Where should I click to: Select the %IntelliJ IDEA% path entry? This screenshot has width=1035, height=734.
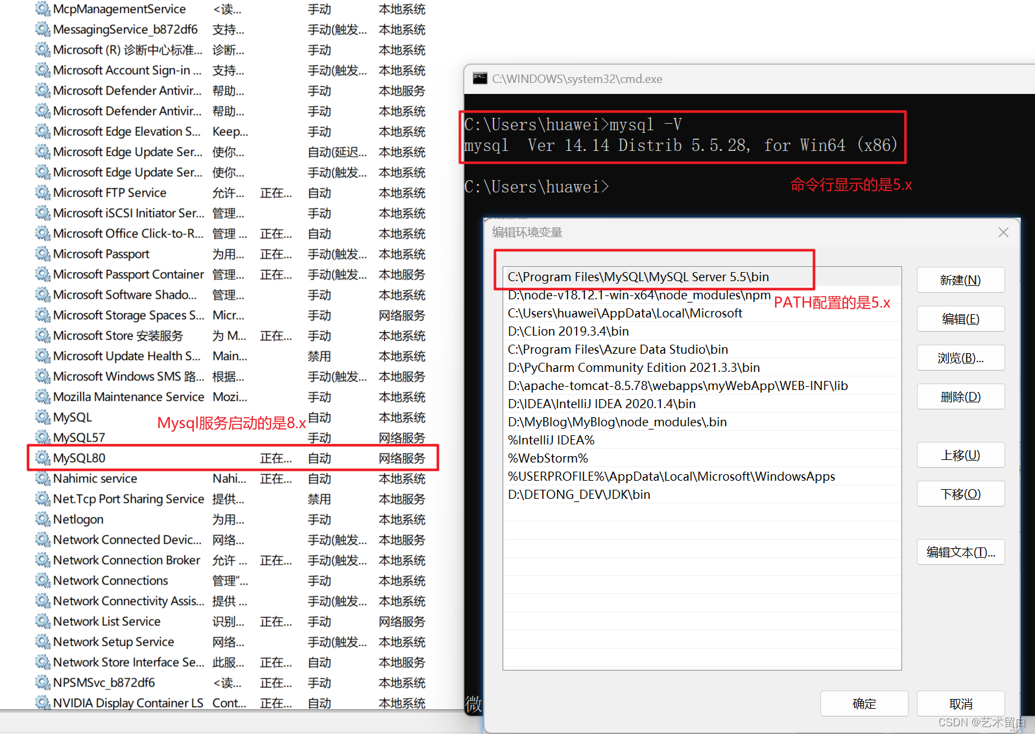[x=702, y=440]
